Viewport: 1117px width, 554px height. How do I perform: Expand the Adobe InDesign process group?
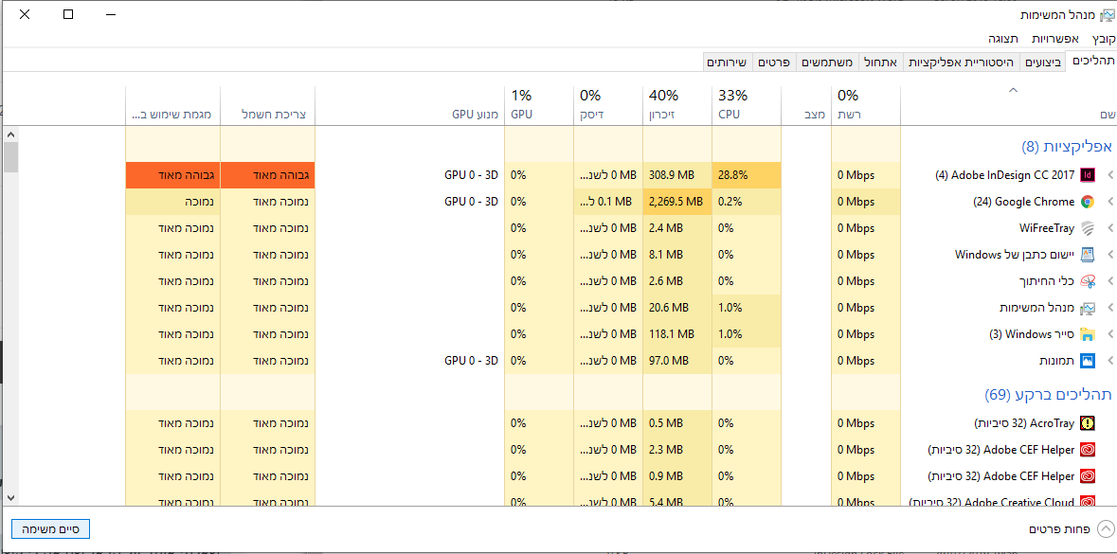[x=1109, y=175]
